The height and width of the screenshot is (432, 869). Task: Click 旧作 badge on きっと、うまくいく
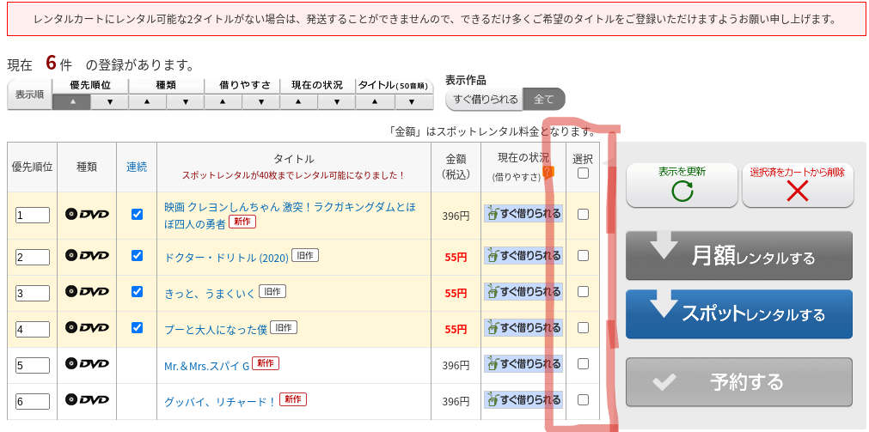[272, 291]
